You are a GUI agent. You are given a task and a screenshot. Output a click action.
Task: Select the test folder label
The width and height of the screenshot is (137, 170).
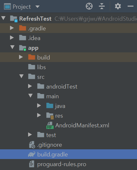[51, 135]
